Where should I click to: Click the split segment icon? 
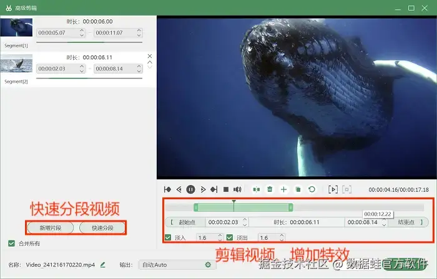(257, 189)
